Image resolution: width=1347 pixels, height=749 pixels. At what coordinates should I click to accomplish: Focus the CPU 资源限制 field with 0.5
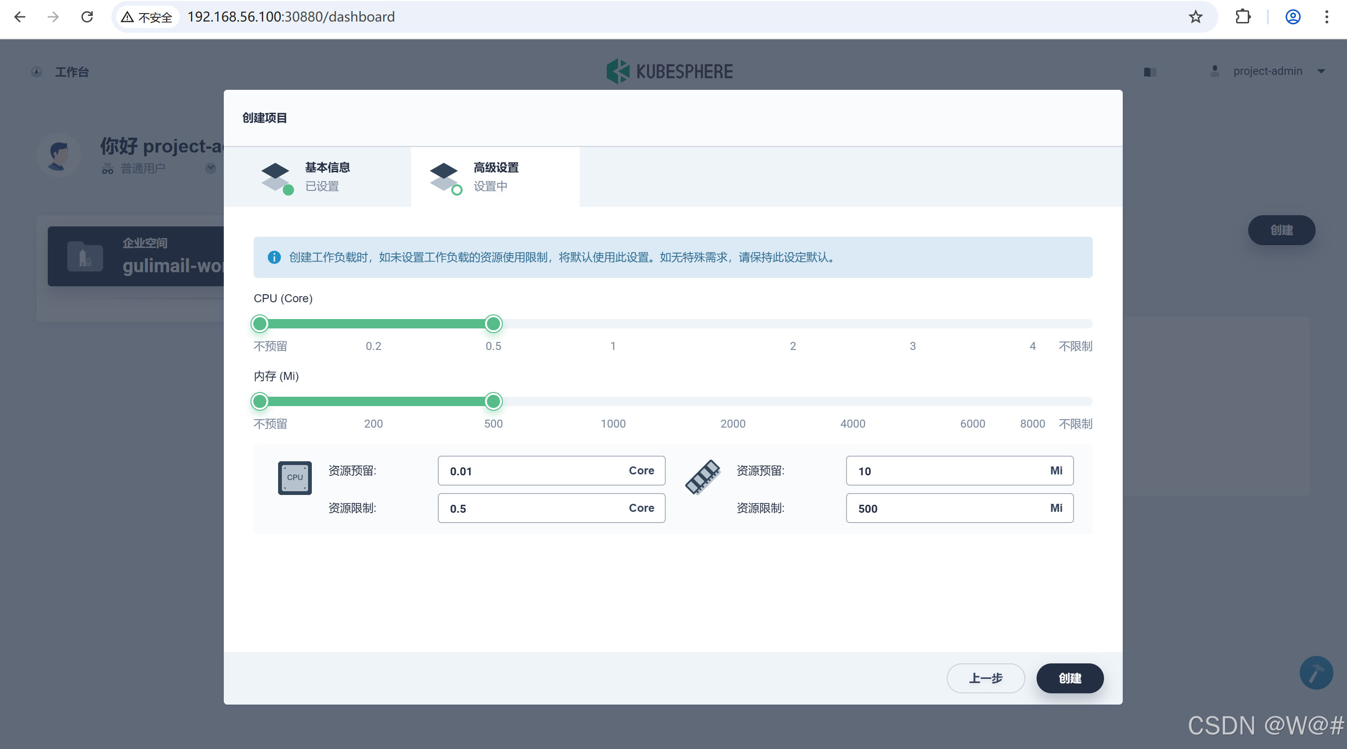[551, 508]
